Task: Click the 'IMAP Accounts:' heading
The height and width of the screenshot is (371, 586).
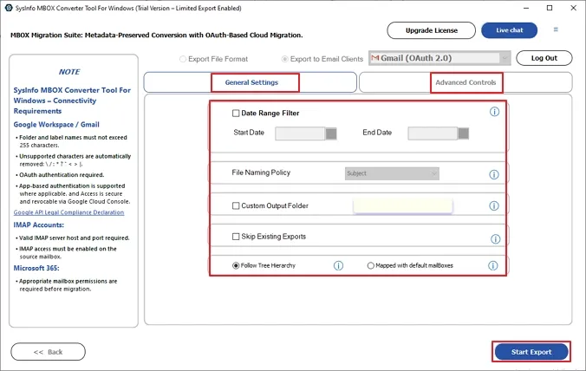Action: [39, 225]
